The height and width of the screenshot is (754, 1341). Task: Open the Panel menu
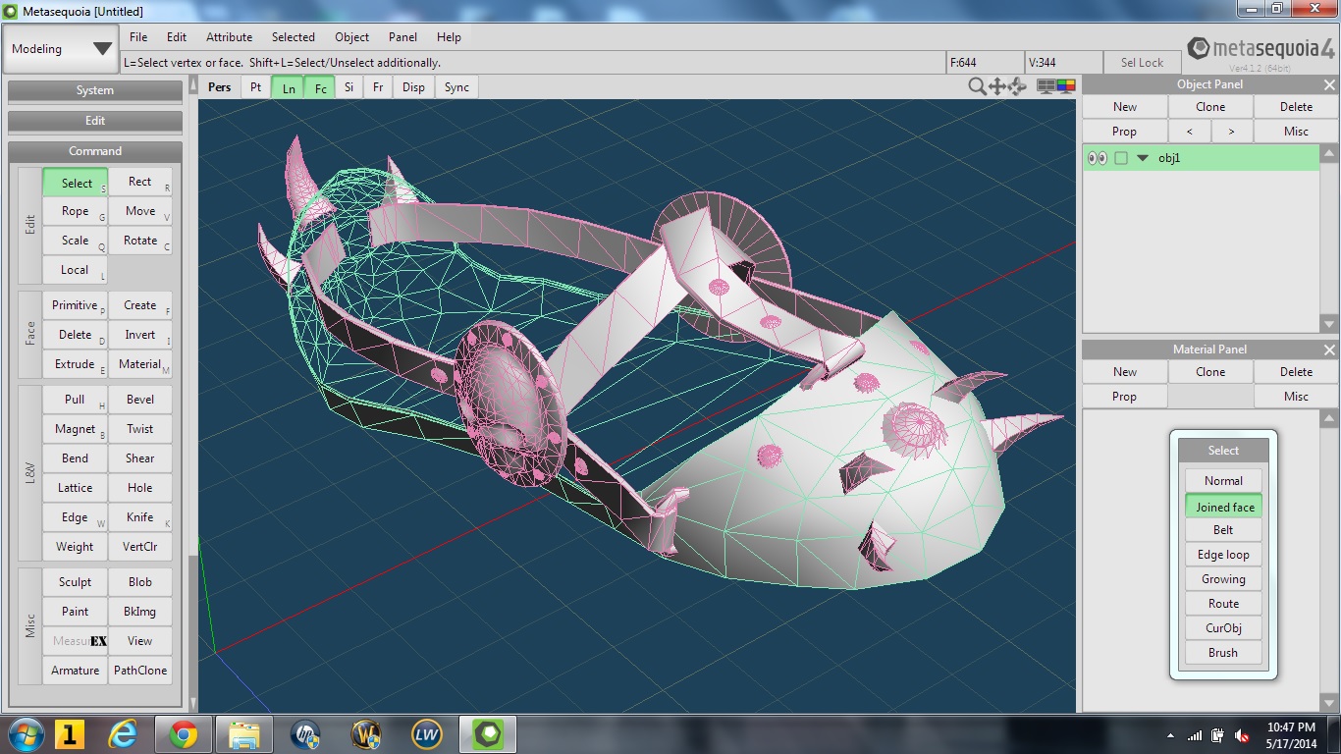click(x=402, y=37)
